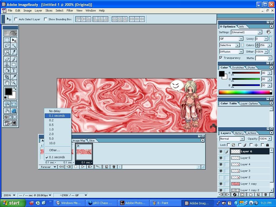Delete the selected animation frame

pos(114,167)
